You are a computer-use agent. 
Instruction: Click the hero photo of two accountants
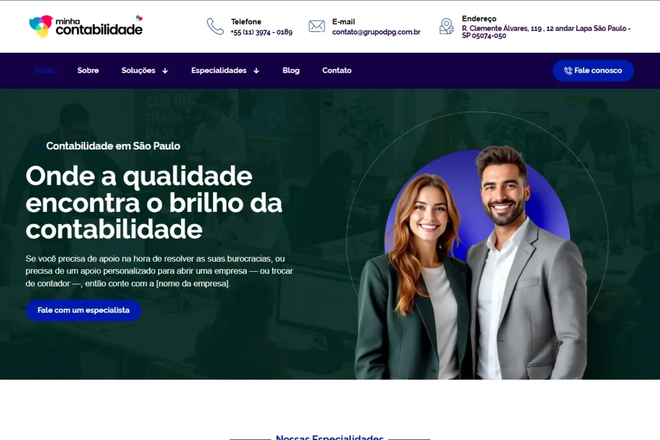tap(470, 264)
